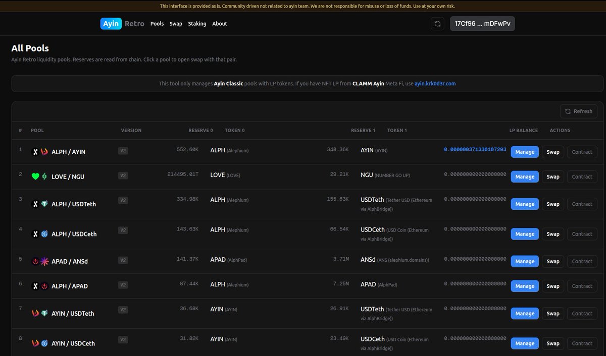Click the 7.25M reserve value

point(341,284)
